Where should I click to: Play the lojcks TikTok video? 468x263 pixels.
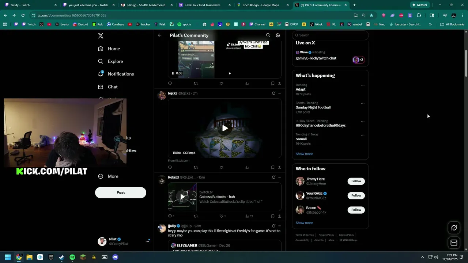pyautogui.click(x=225, y=128)
